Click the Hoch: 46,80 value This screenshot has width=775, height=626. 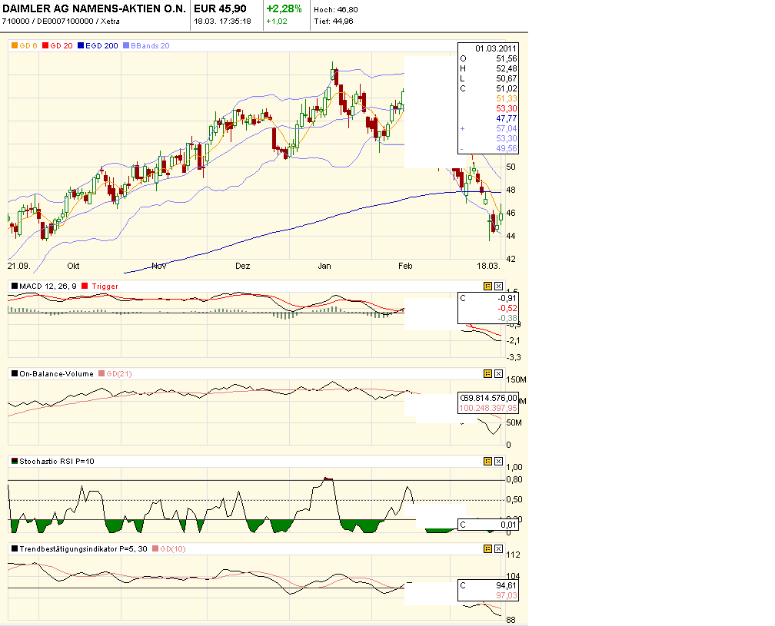pyautogui.click(x=335, y=9)
